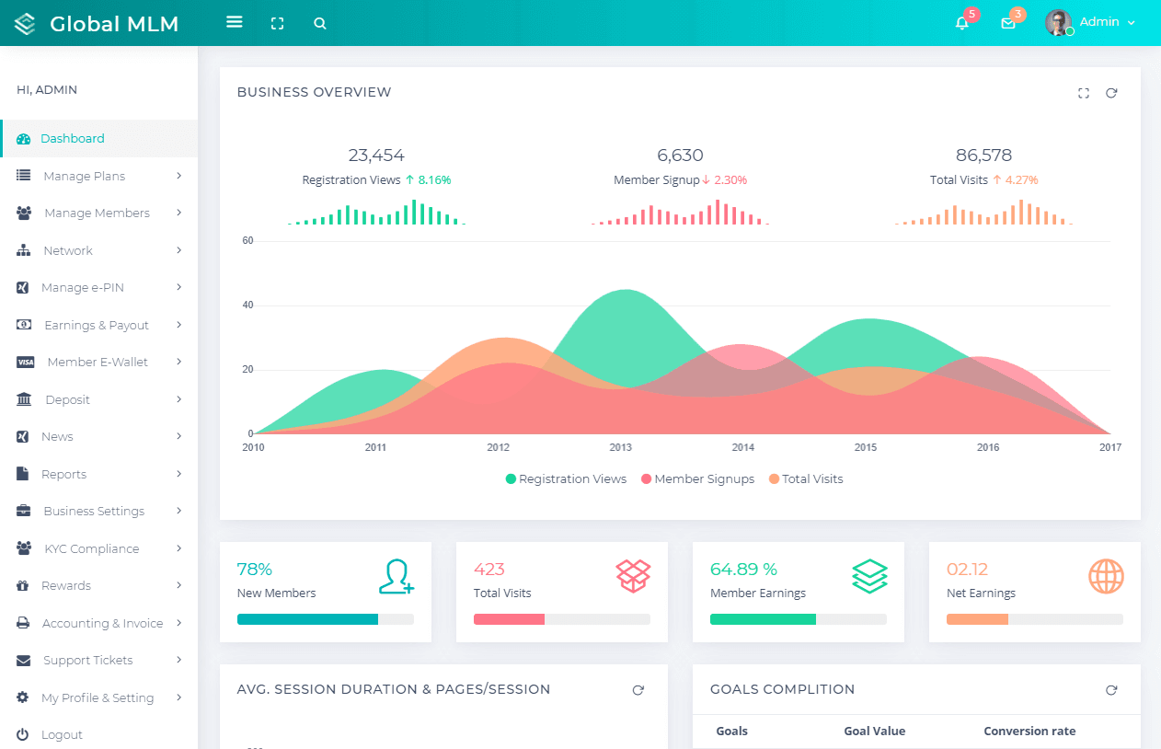Screen dimensions: 1161x749
Task: Click the Global MLM logo link
Action: coord(97,23)
